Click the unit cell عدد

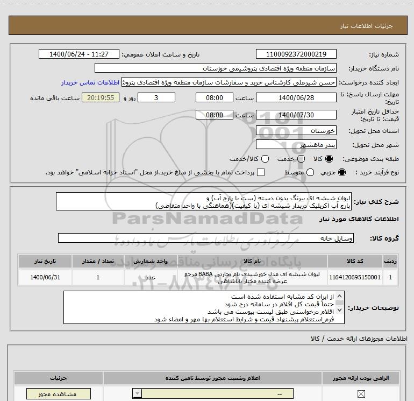point(151,277)
